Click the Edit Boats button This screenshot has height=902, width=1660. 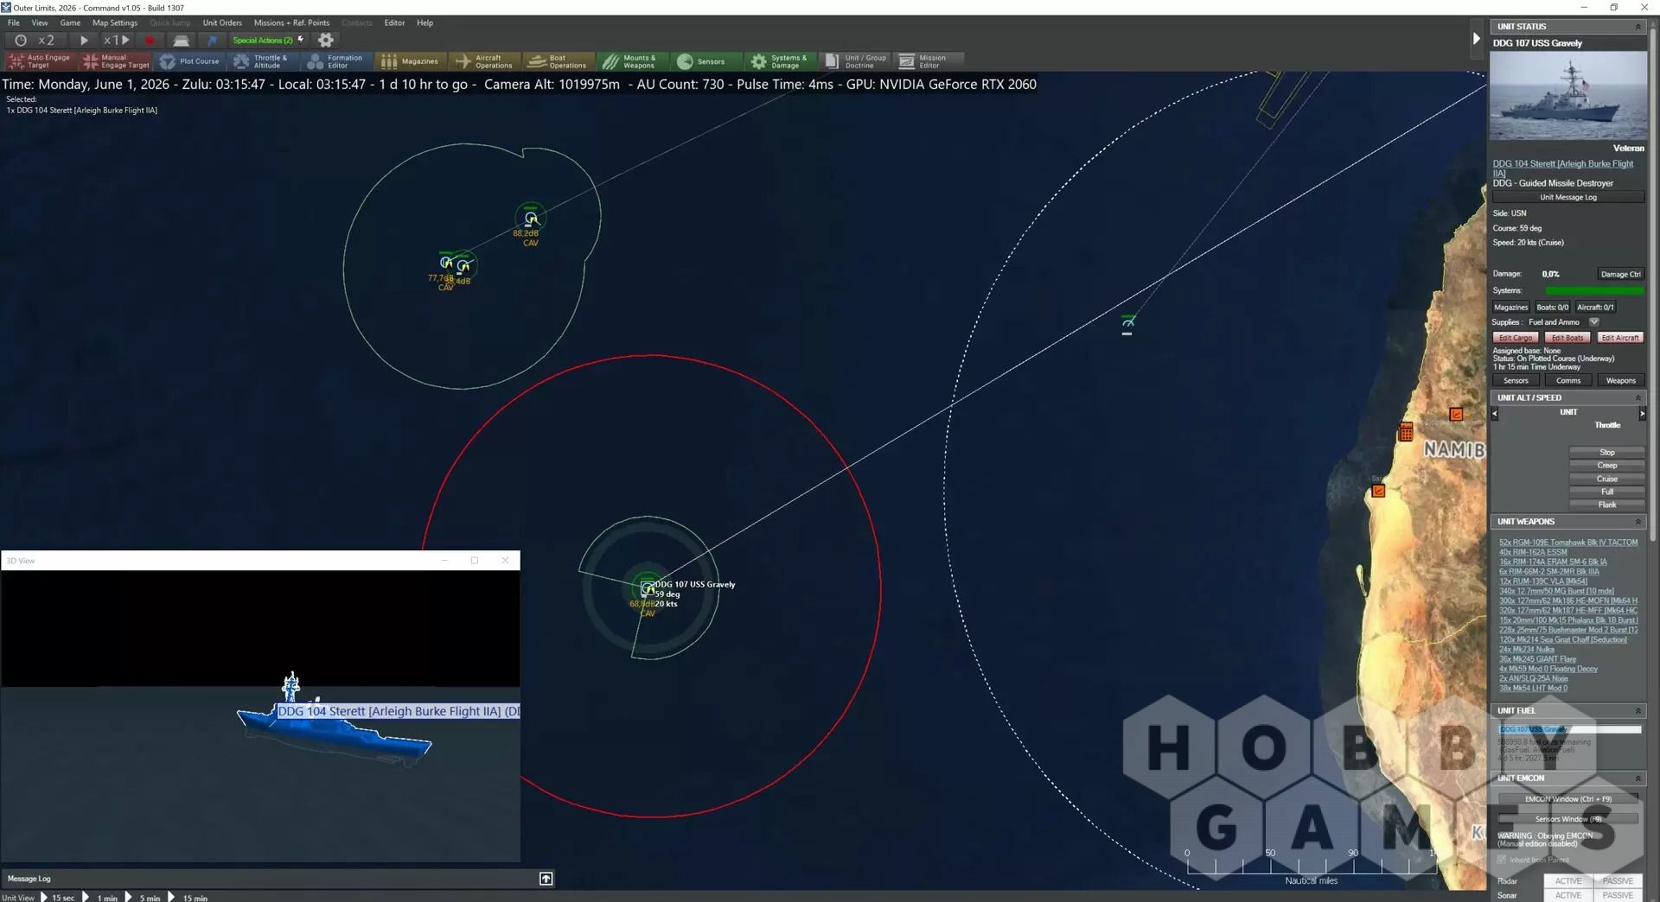(1567, 338)
